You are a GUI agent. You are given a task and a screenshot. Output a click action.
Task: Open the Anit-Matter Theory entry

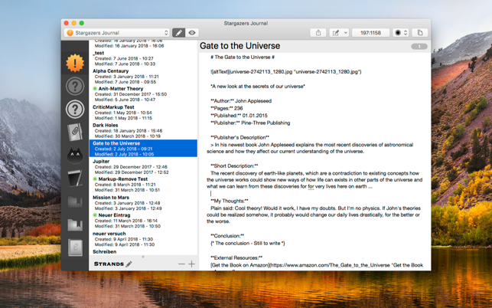143,94
